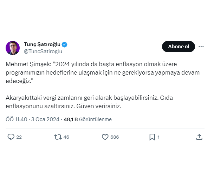The height and width of the screenshot is (188, 214).
Task: Bookmark this tweet
Action: point(152,137)
